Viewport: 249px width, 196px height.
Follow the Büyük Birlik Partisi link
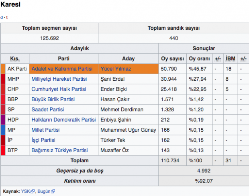coord(53,99)
